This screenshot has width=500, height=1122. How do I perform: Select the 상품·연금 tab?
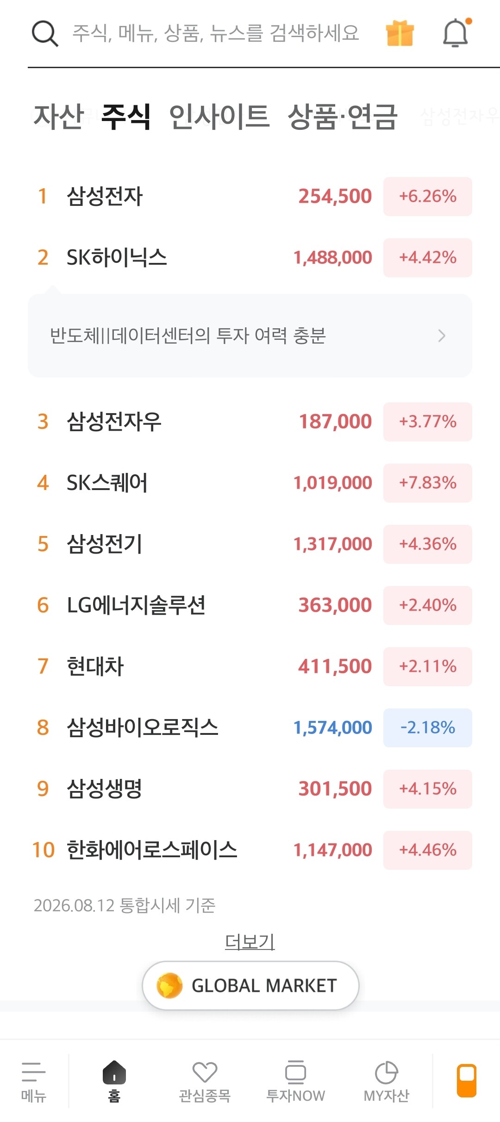[x=343, y=116]
